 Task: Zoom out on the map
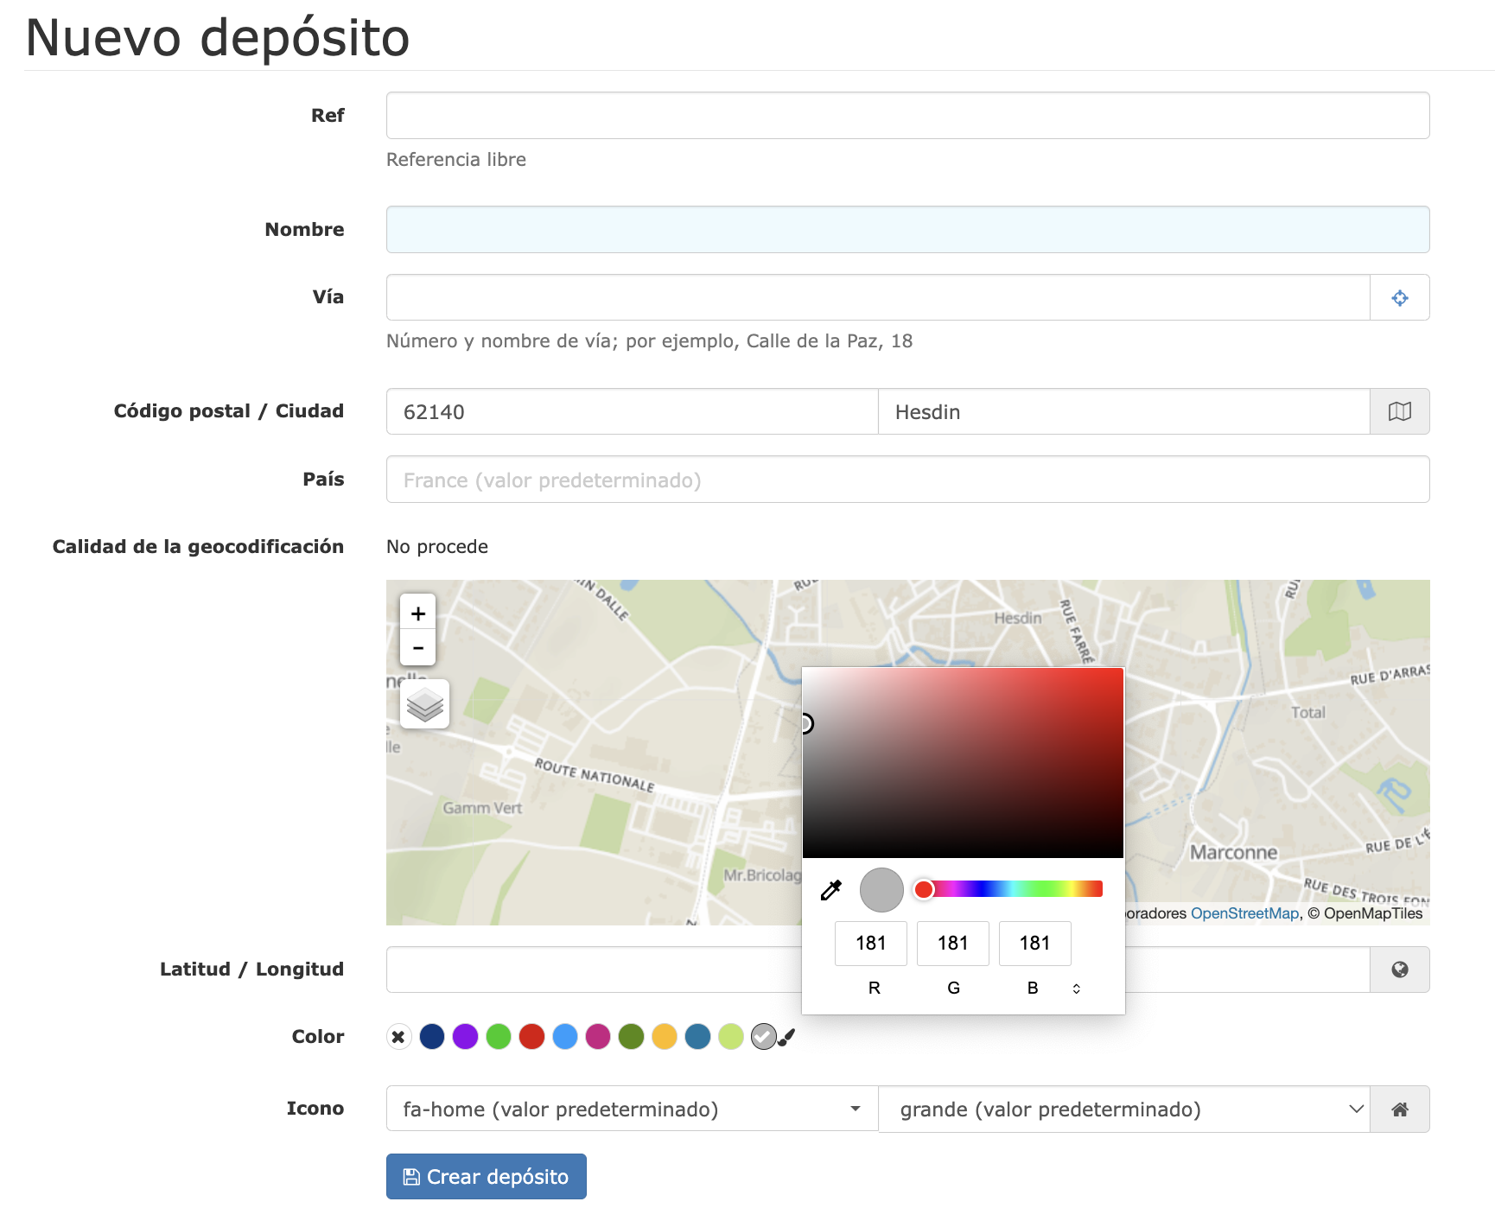pos(418,647)
